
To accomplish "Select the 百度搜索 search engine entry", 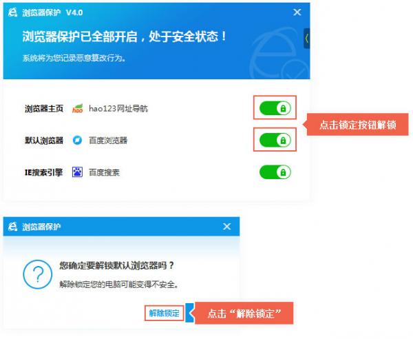I will [x=104, y=172].
